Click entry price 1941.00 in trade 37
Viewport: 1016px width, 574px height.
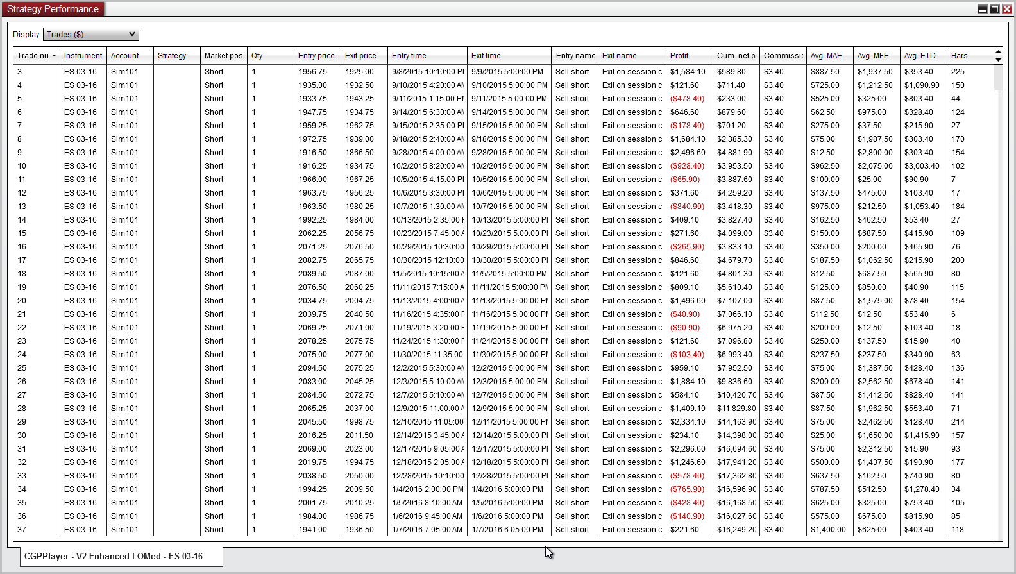(312, 530)
